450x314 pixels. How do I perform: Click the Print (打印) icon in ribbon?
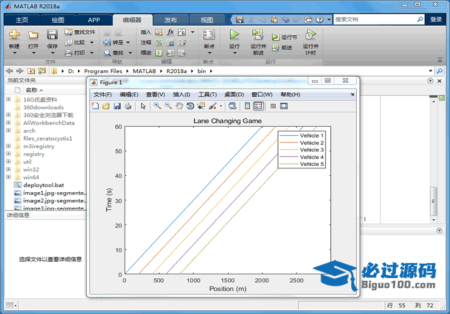point(69,53)
